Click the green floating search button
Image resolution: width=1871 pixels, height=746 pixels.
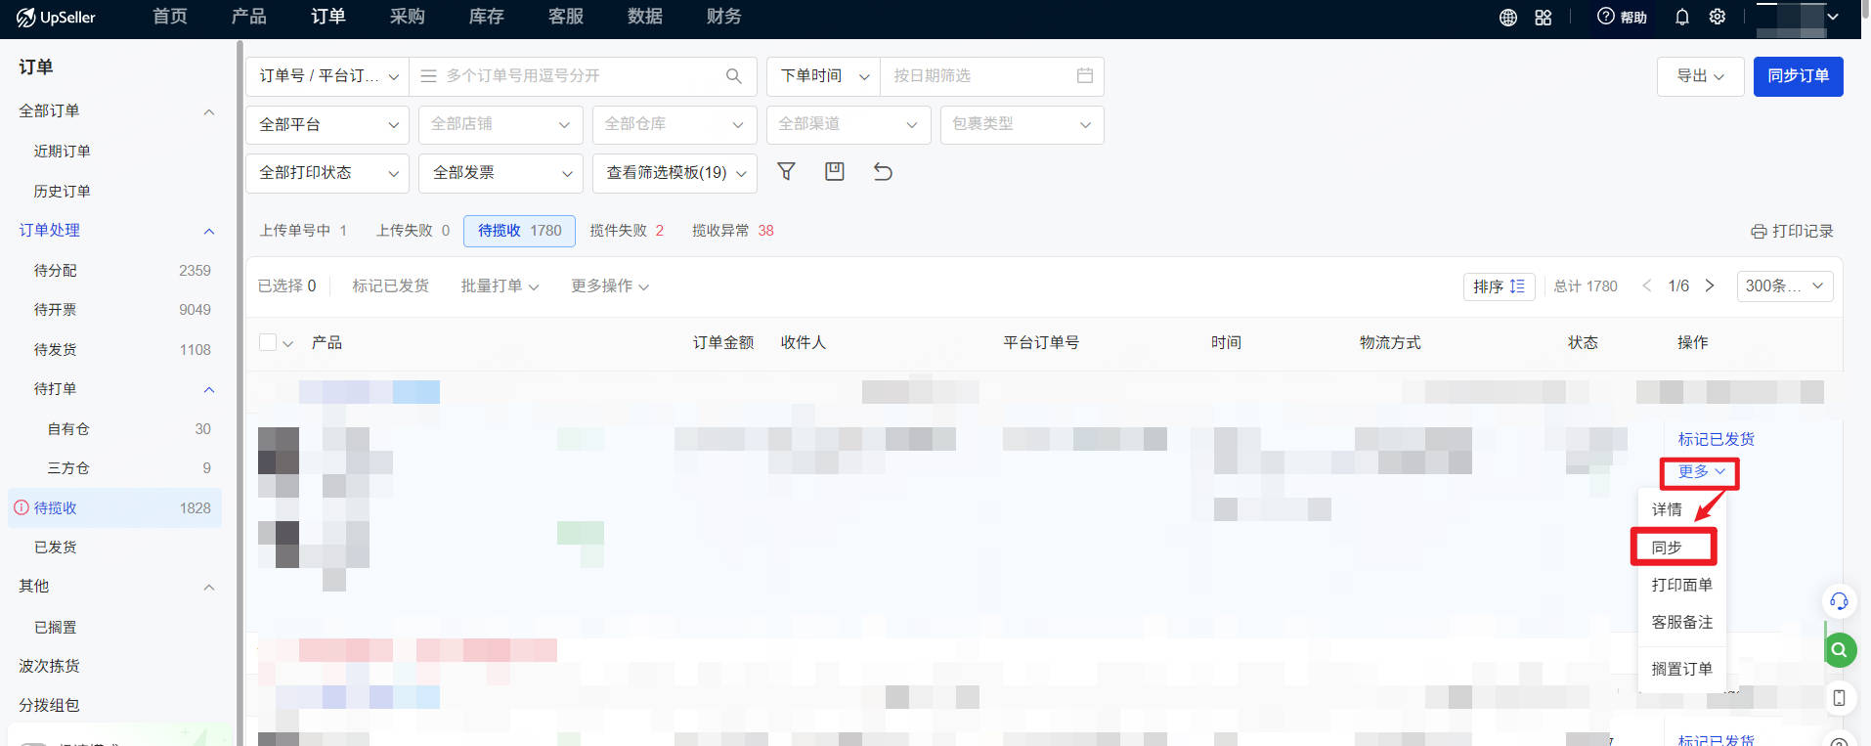coord(1840,649)
